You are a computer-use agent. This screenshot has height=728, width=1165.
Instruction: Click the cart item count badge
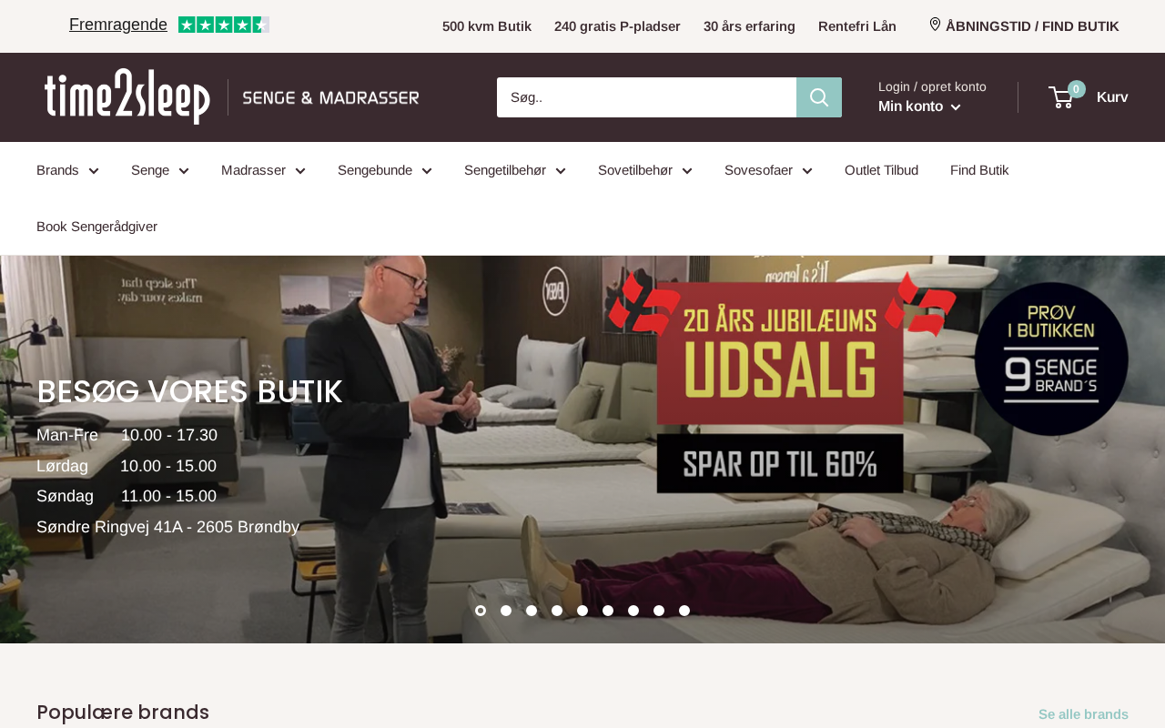[1077, 89]
